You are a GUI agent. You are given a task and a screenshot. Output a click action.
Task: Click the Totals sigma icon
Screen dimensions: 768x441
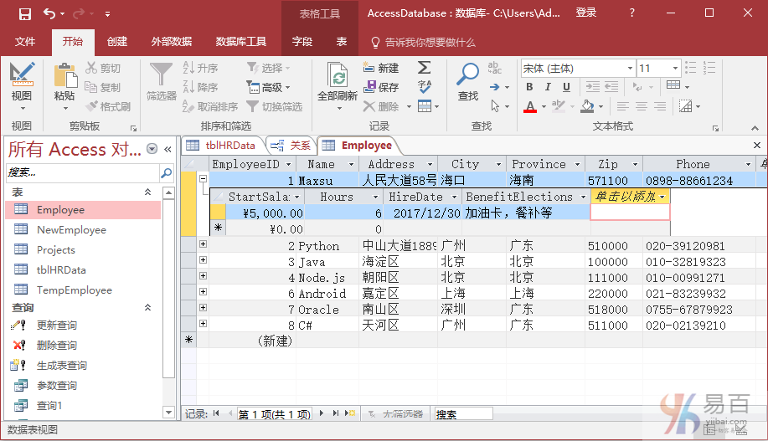[425, 68]
